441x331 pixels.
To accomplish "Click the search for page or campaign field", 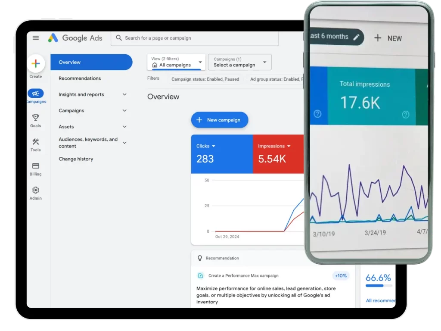I will (195, 38).
